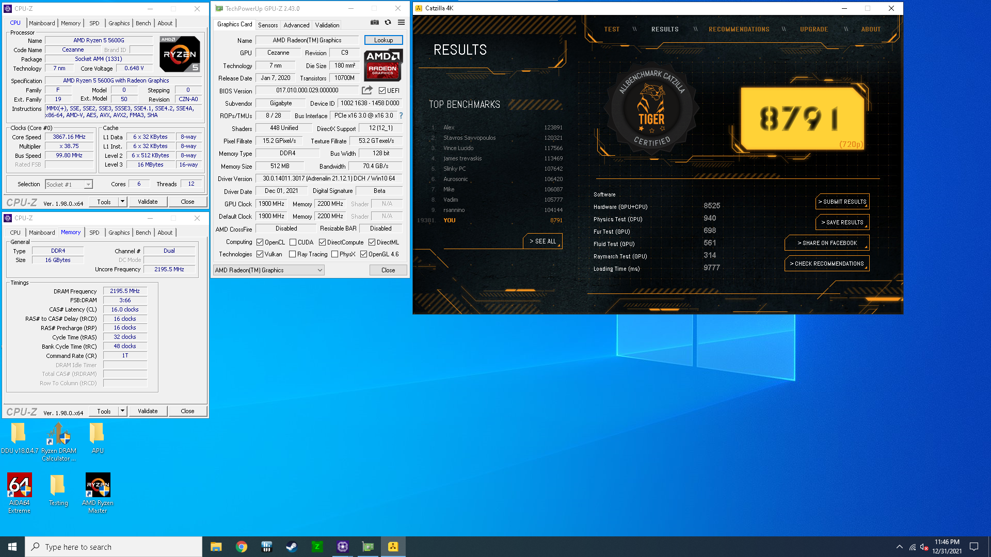The width and height of the screenshot is (991, 557).
Task: Open the Windows notification center
Action: pyautogui.click(x=974, y=547)
